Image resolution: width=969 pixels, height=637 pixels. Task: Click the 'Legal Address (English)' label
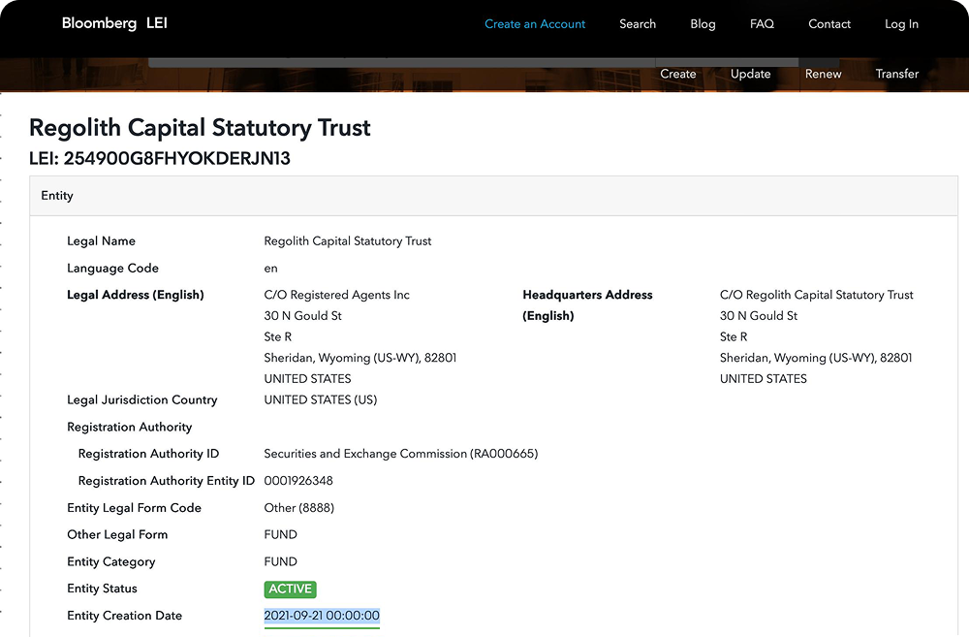click(x=136, y=295)
